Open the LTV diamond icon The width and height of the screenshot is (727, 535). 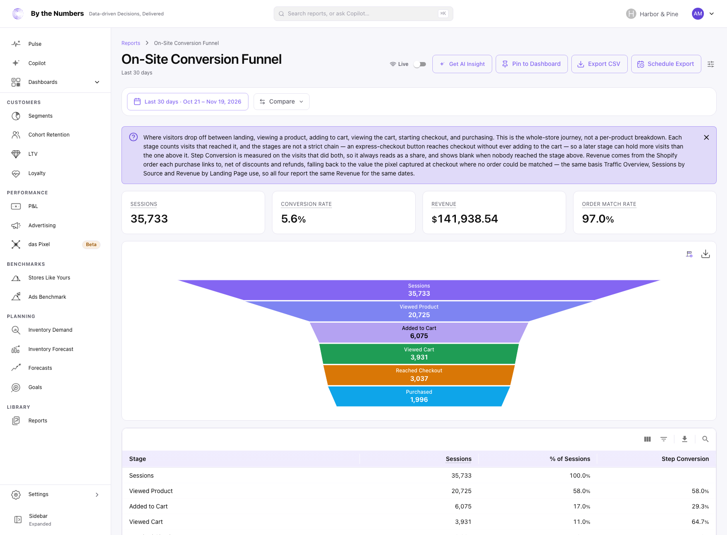16,154
